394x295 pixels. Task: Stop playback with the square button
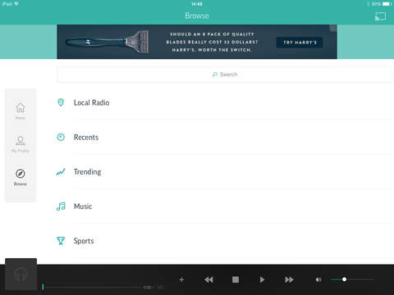pyautogui.click(x=236, y=279)
